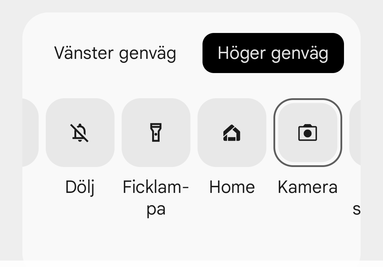Select the crossed-out bell icon
The image size is (383, 267).
point(80,133)
